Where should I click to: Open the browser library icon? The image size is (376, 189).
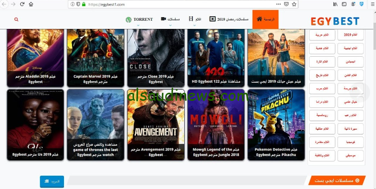pos(335,4)
